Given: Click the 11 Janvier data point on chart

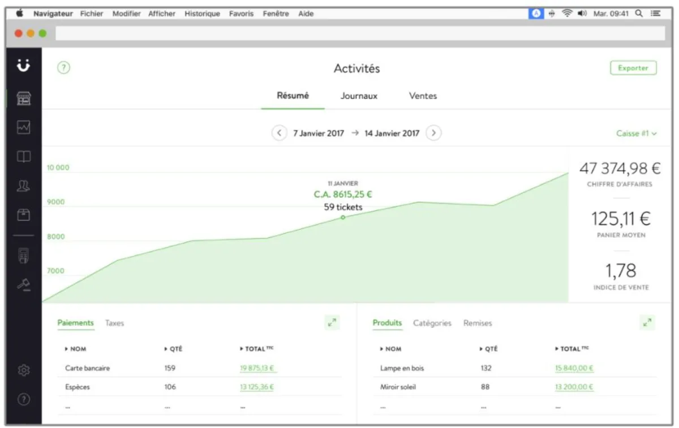Looking at the screenshot, I should pos(343,217).
